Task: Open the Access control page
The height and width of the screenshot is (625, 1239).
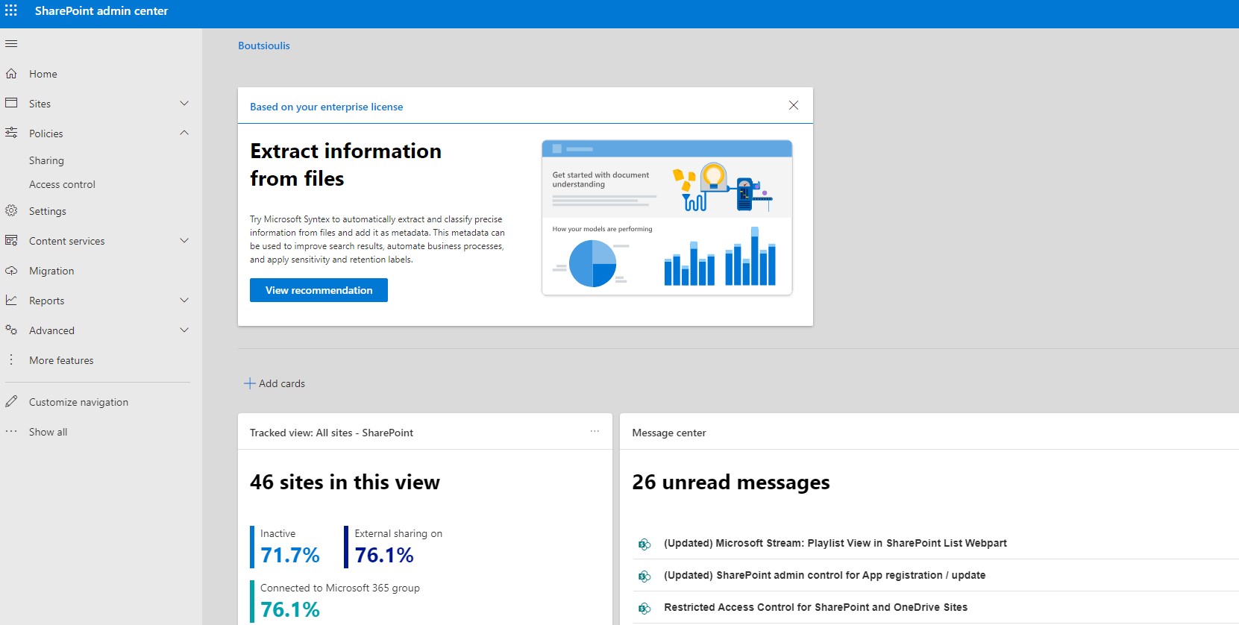Action: (x=62, y=184)
